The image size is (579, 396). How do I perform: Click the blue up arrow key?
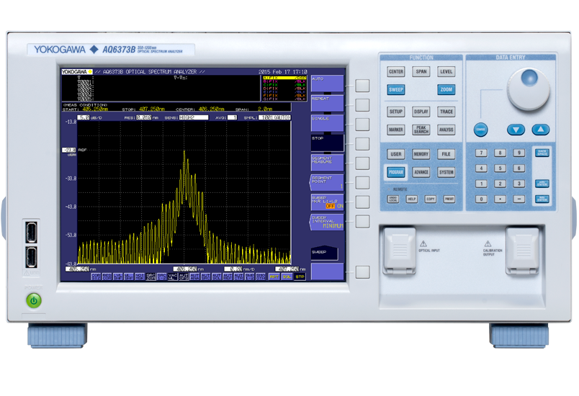click(541, 130)
